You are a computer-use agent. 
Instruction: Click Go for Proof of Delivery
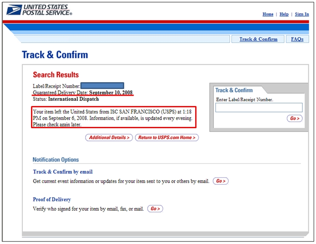[155, 209]
